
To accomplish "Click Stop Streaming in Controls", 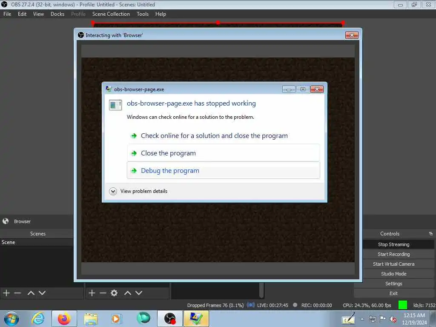I will (393, 244).
